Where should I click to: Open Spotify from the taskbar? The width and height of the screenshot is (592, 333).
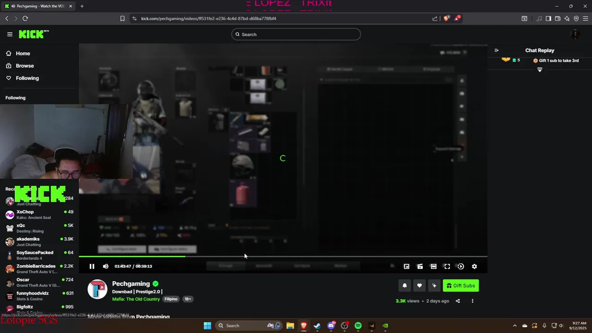358,326
